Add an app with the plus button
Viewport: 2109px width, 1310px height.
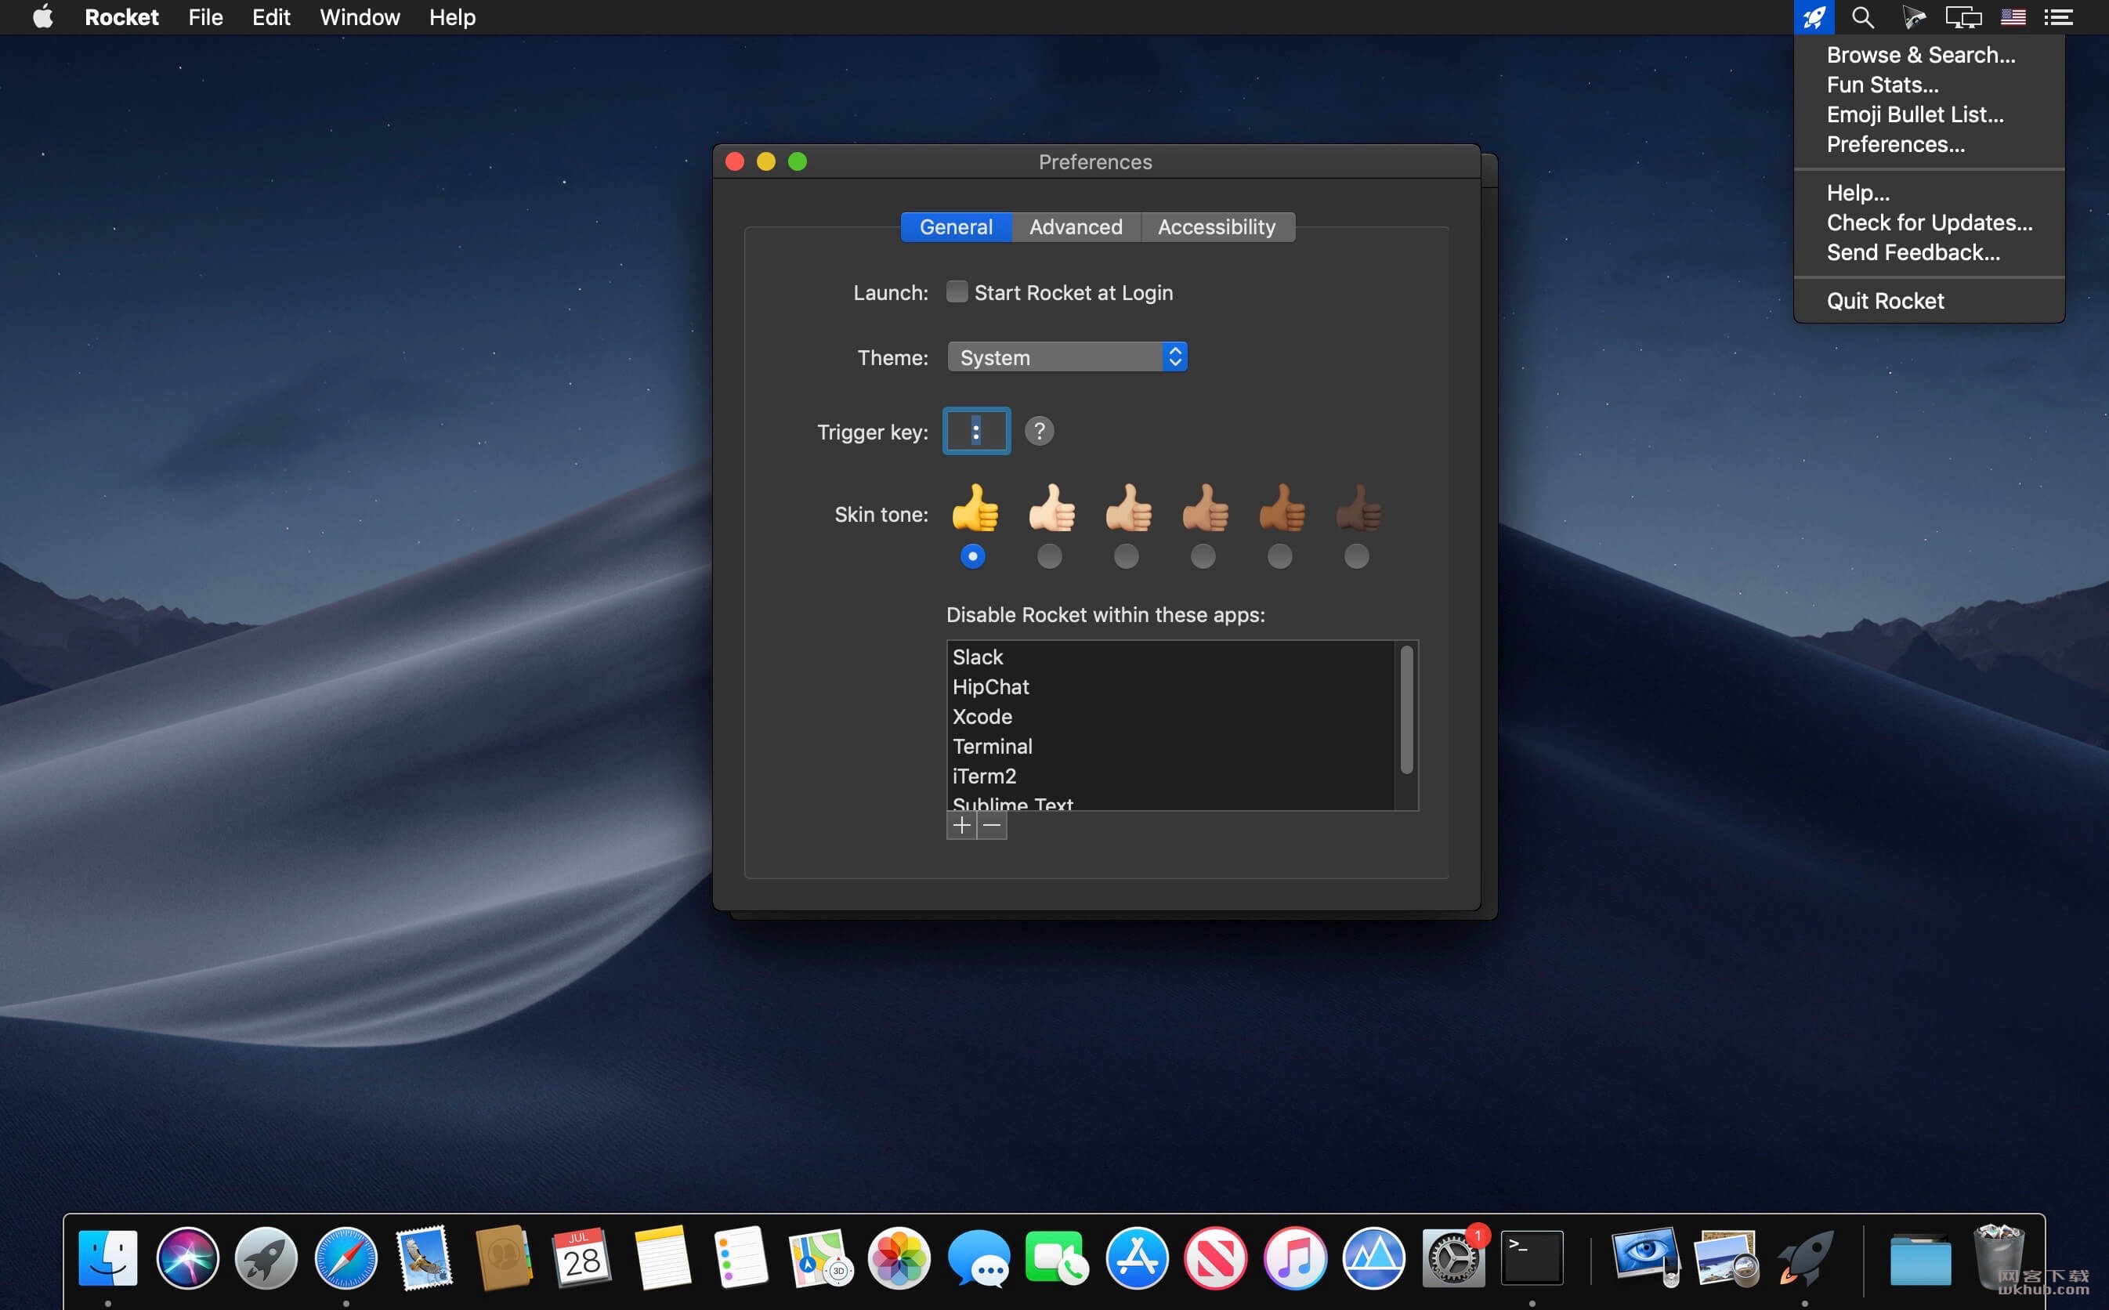pyautogui.click(x=961, y=826)
